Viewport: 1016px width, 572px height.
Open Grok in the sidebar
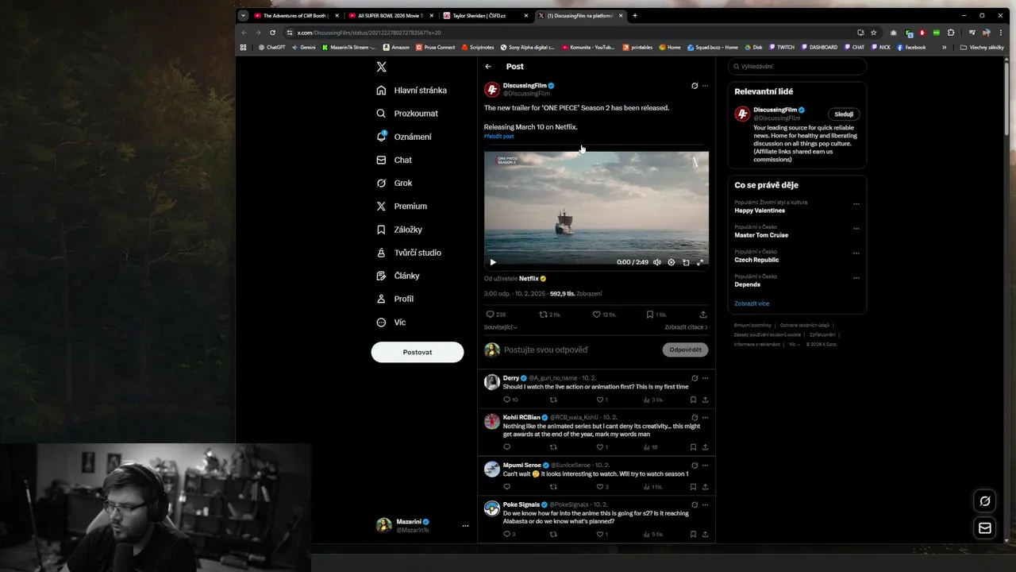tap(394, 183)
